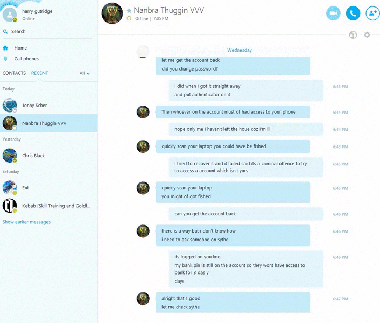Show earlier messages in recent list
This screenshot has width=380, height=323.
click(x=26, y=222)
